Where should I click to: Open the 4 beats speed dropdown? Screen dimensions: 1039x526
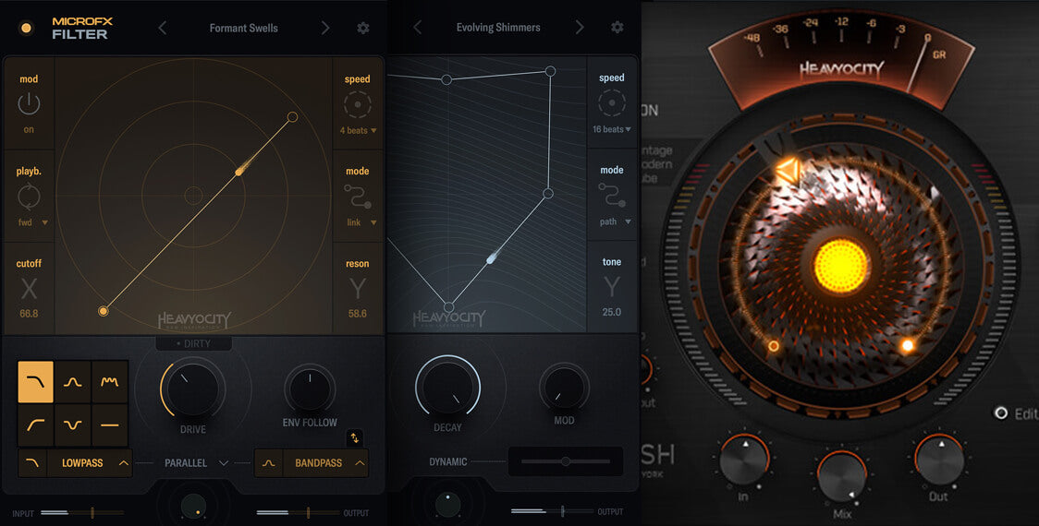(x=357, y=131)
